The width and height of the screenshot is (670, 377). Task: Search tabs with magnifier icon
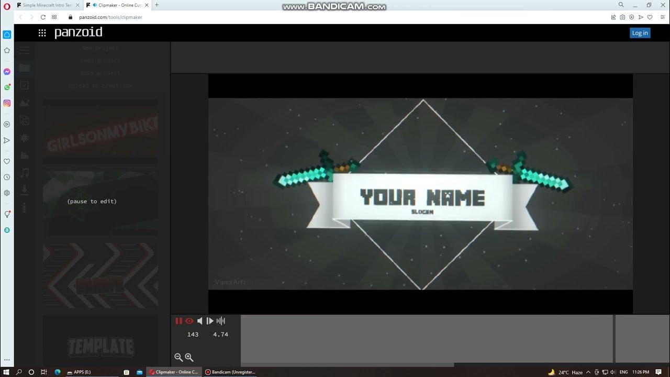pyautogui.click(x=621, y=5)
